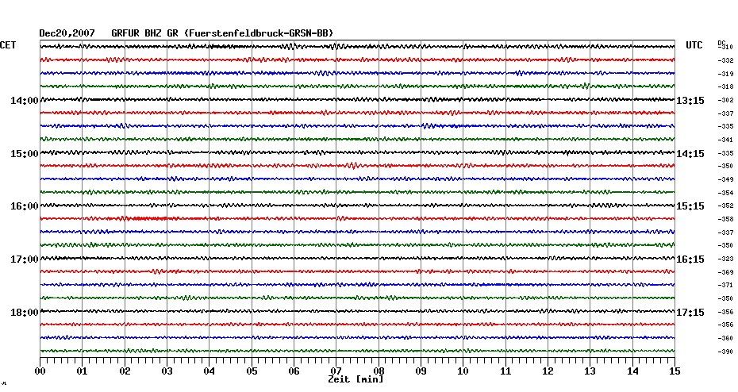Click DC offset value -349

(726, 179)
